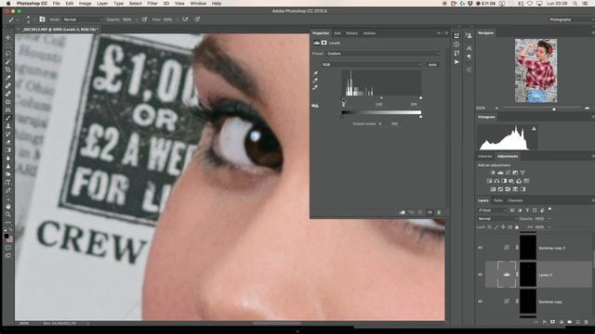595x334 pixels.
Task: Select the Brush tool in the toolbar
Action: tap(8, 118)
